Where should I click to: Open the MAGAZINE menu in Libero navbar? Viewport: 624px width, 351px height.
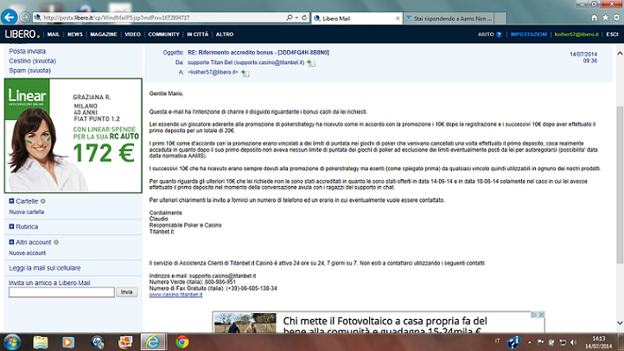[x=103, y=35]
